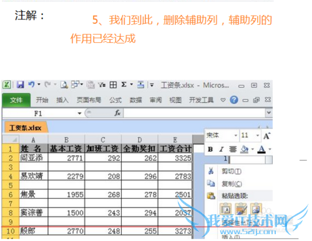The height and width of the screenshot is (241, 312).
Task: Click the fx insert function button
Action: pyautogui.click(x=117, y=113)
